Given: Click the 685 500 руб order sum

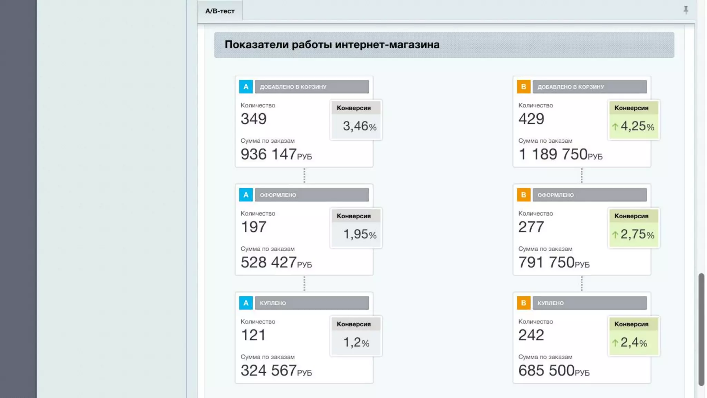Looking at the screenshot, I should tap(553, 370).
